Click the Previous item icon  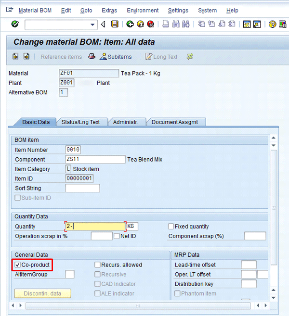(x=16, y=57)
